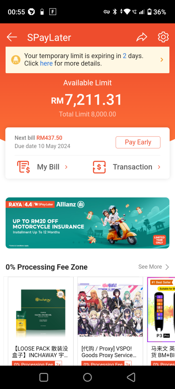This screenshot has width=175, height=389.
Task: Open the Transaction section
Action: [x=127, y=167]
